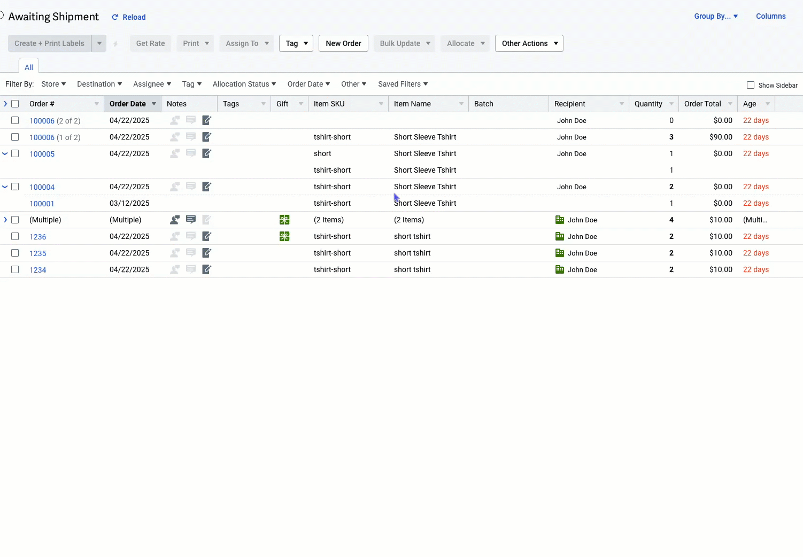
Task: Click the New Order button
Action: [343, 43]
